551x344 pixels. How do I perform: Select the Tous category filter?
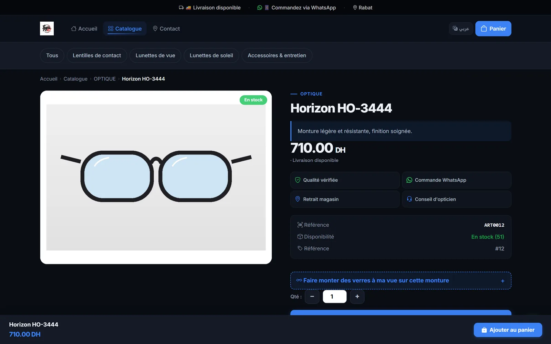[52, 55]
